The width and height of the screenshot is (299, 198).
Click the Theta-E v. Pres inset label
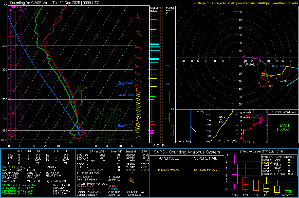pos(221,119)
